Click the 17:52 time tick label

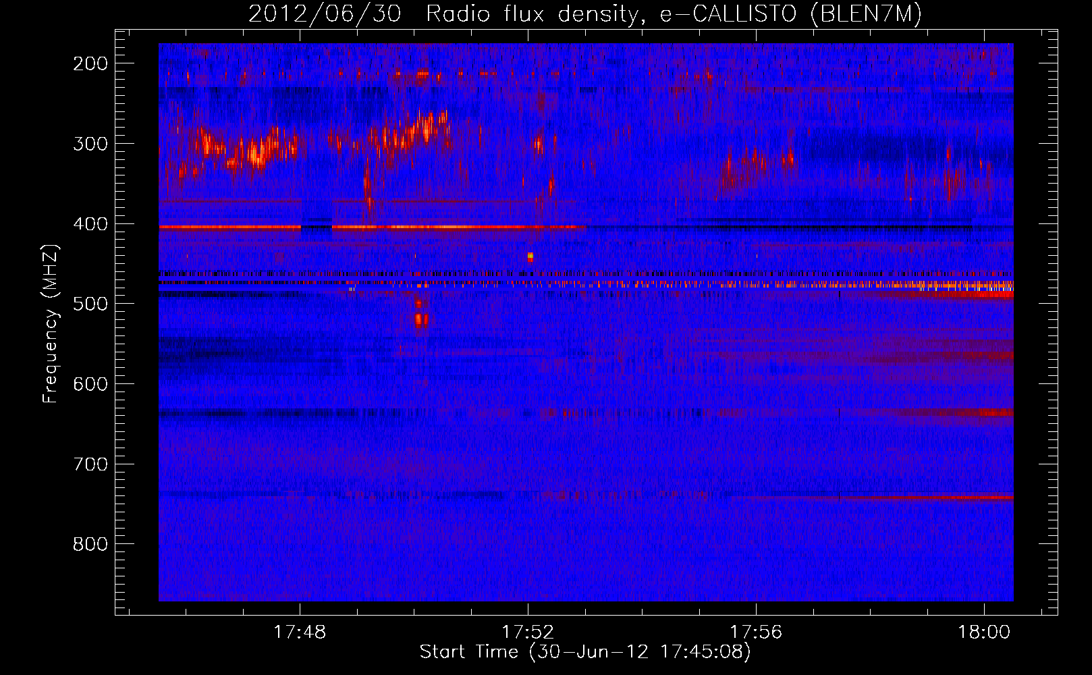point(528,632)
